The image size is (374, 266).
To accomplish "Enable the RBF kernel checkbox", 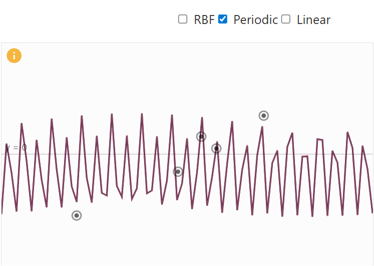I will click(x=183, y=19).
